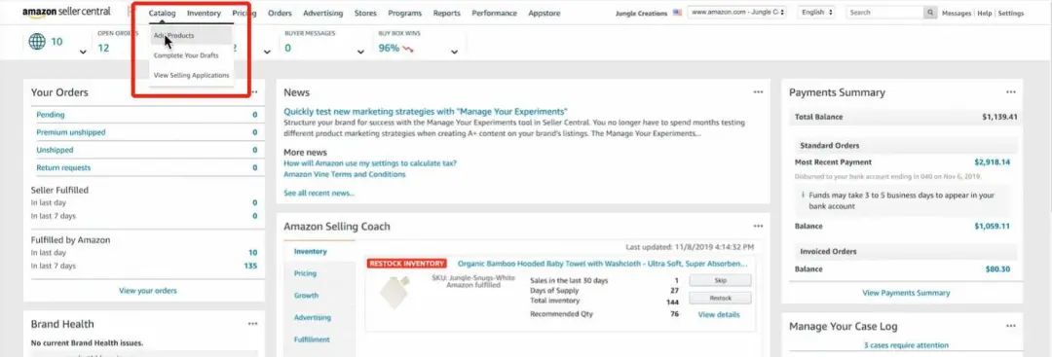Open the English language dropdown
Screen dimensions: 1052x357
816,13
